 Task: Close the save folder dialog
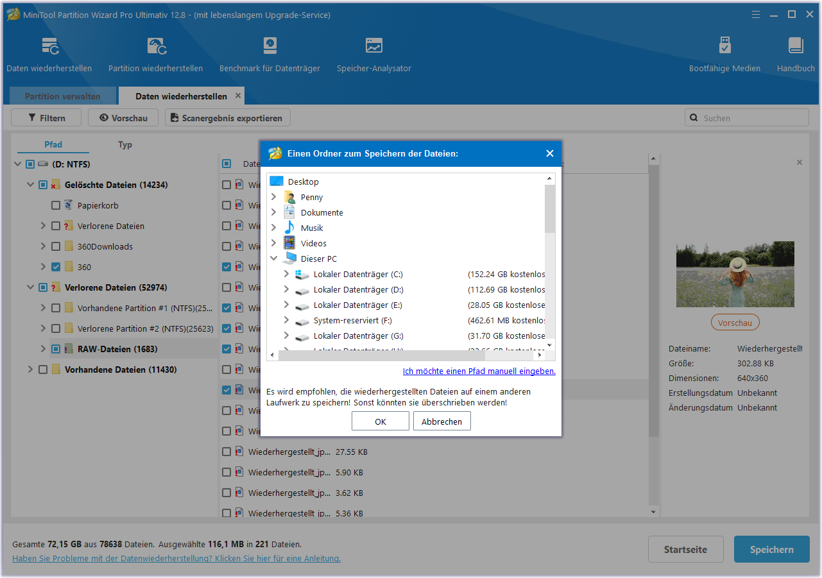550,153
